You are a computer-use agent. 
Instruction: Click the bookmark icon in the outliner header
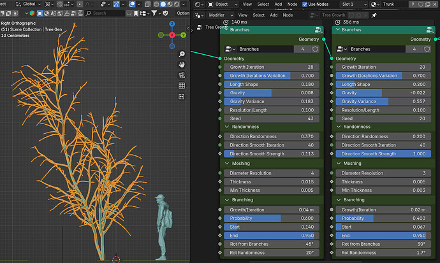pyautogui.click(x=136, y=13)
